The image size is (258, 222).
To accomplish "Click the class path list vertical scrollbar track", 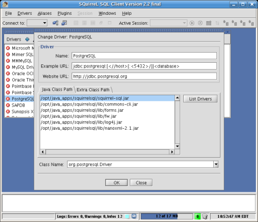I will click(x=177, y=122).
